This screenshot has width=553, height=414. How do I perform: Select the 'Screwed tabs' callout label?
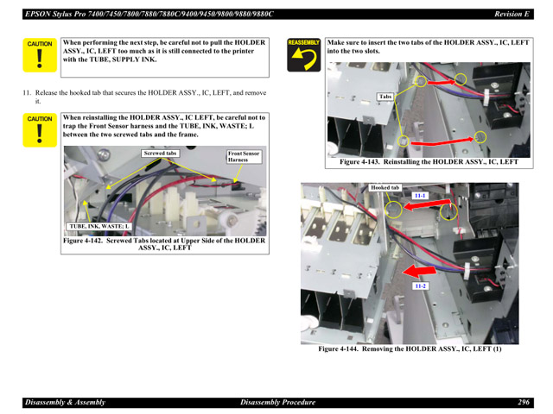(x=160, y=154)
